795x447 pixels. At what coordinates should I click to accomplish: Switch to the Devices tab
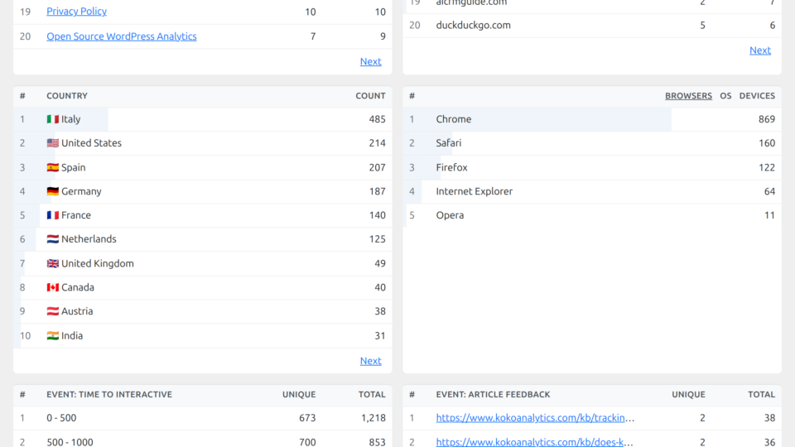pyautogui.click(x=757, y=96)
